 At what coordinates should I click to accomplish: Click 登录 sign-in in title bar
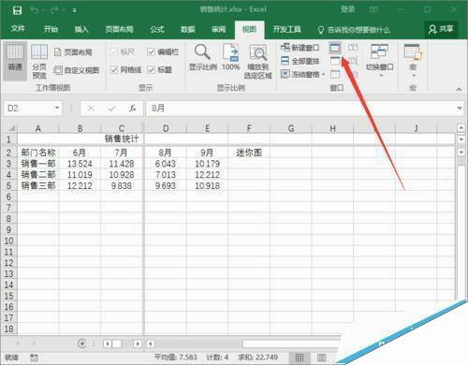(347, 9)
